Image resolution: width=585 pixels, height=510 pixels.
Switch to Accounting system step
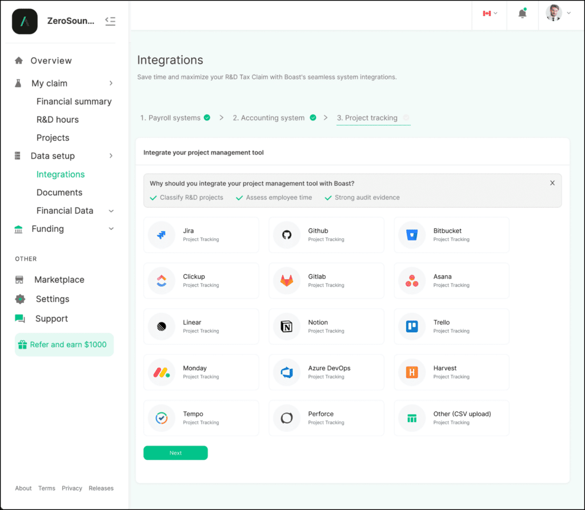pos(269,118)
